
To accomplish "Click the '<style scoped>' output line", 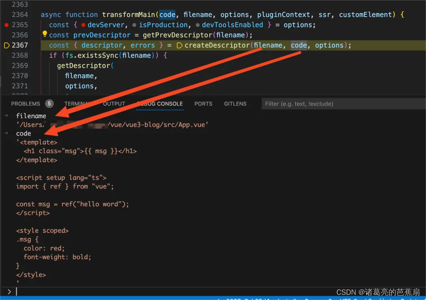I will tap(42, 230).
